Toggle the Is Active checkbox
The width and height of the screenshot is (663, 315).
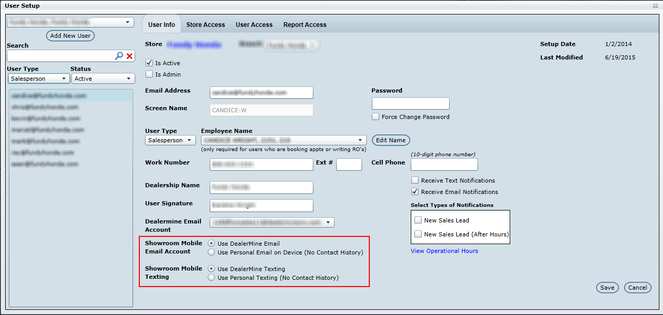(x=150, y=63)
